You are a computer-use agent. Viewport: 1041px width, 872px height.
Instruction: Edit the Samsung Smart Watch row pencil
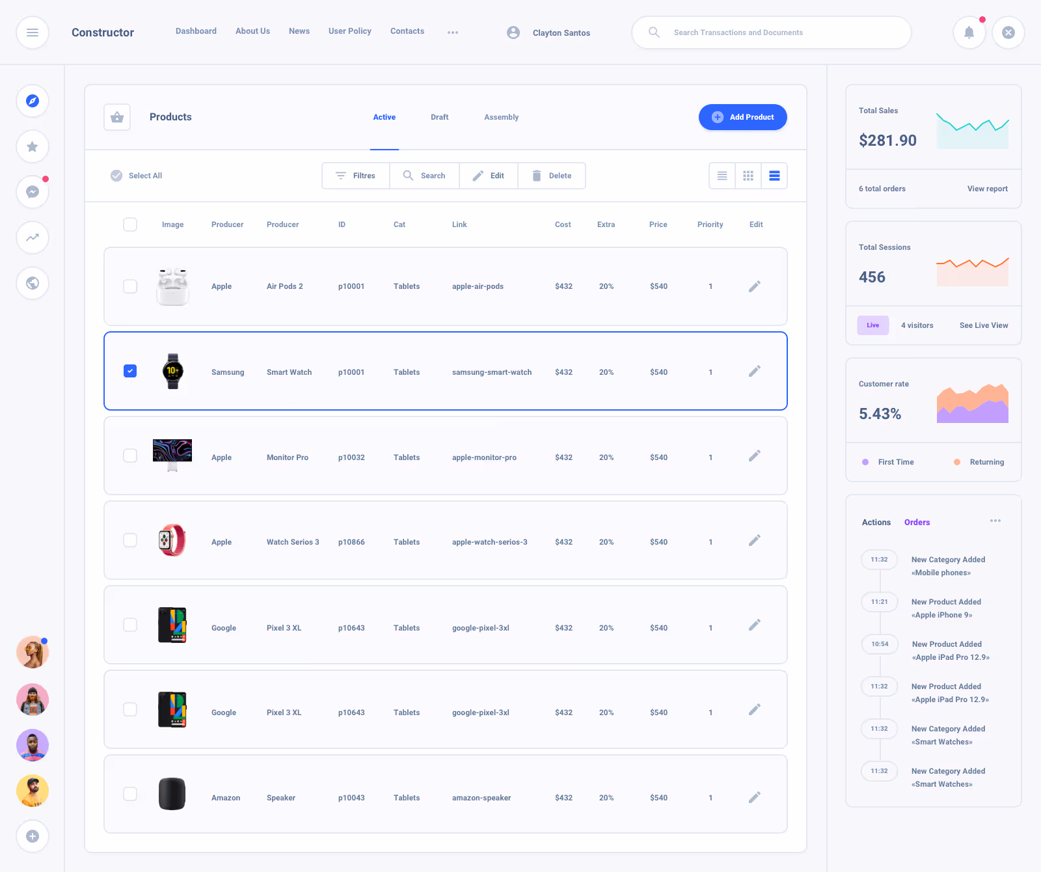pos(755,371)
